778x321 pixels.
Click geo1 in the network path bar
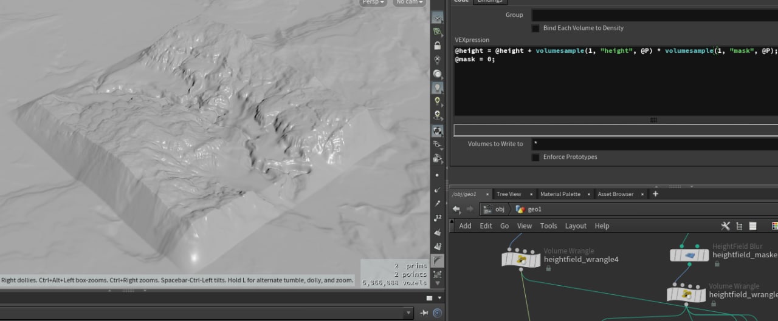pyautogui.click(x=528, y=209)
